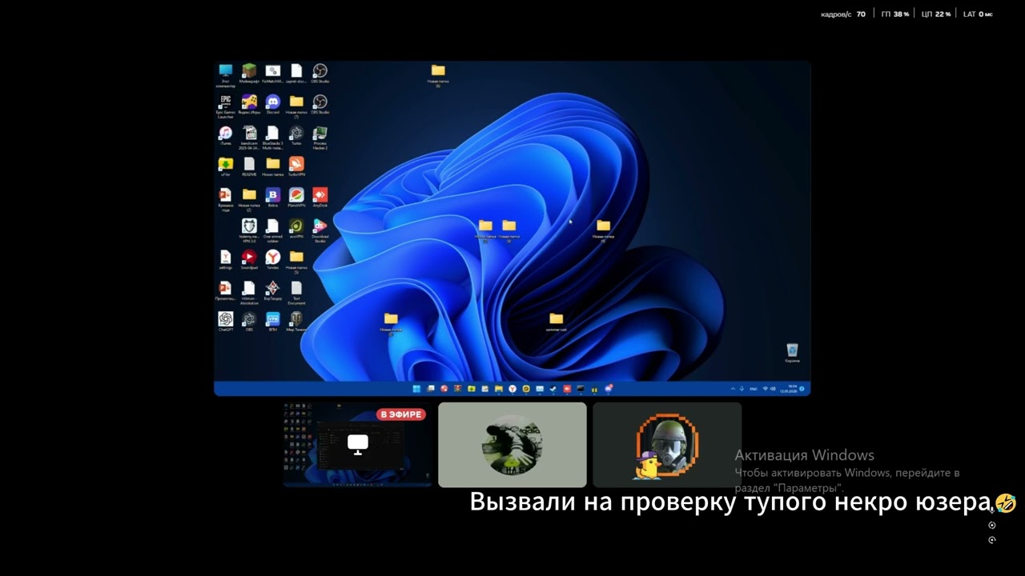Open the Мир Танков desktop shortcut
The image size is (1025, 576).
[296, 322]
